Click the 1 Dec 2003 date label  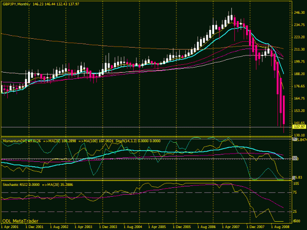coord(108,227)
